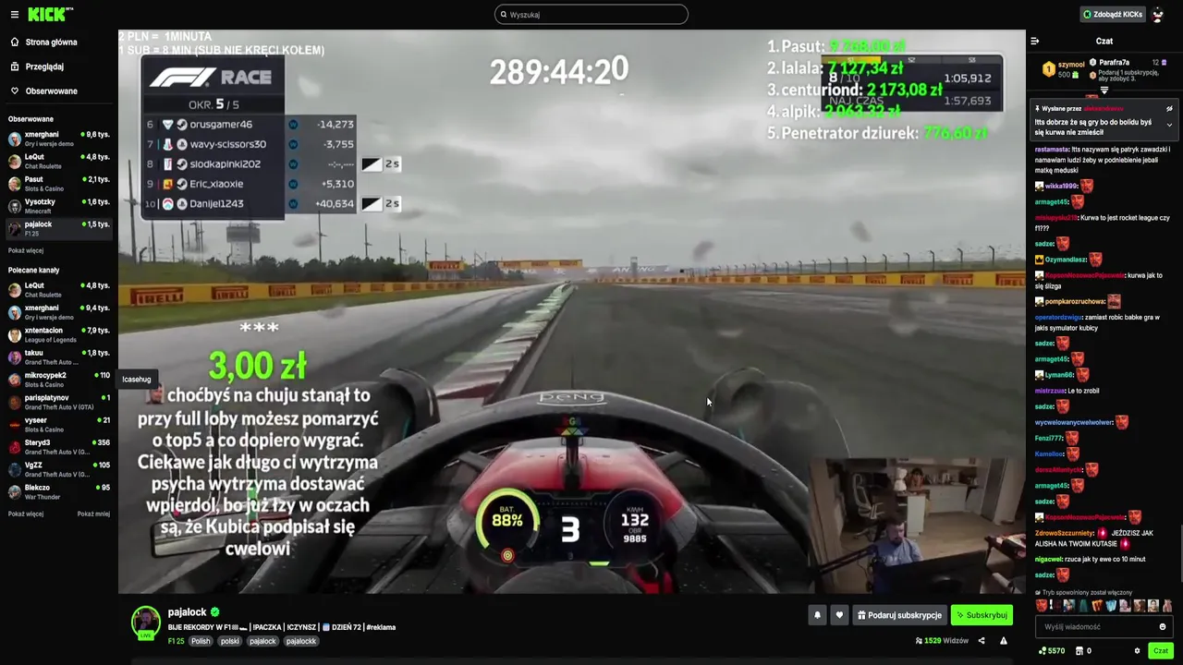Focus the Wyszukaj search field
Screen dimensions: 1183x665
coord(591,14)
